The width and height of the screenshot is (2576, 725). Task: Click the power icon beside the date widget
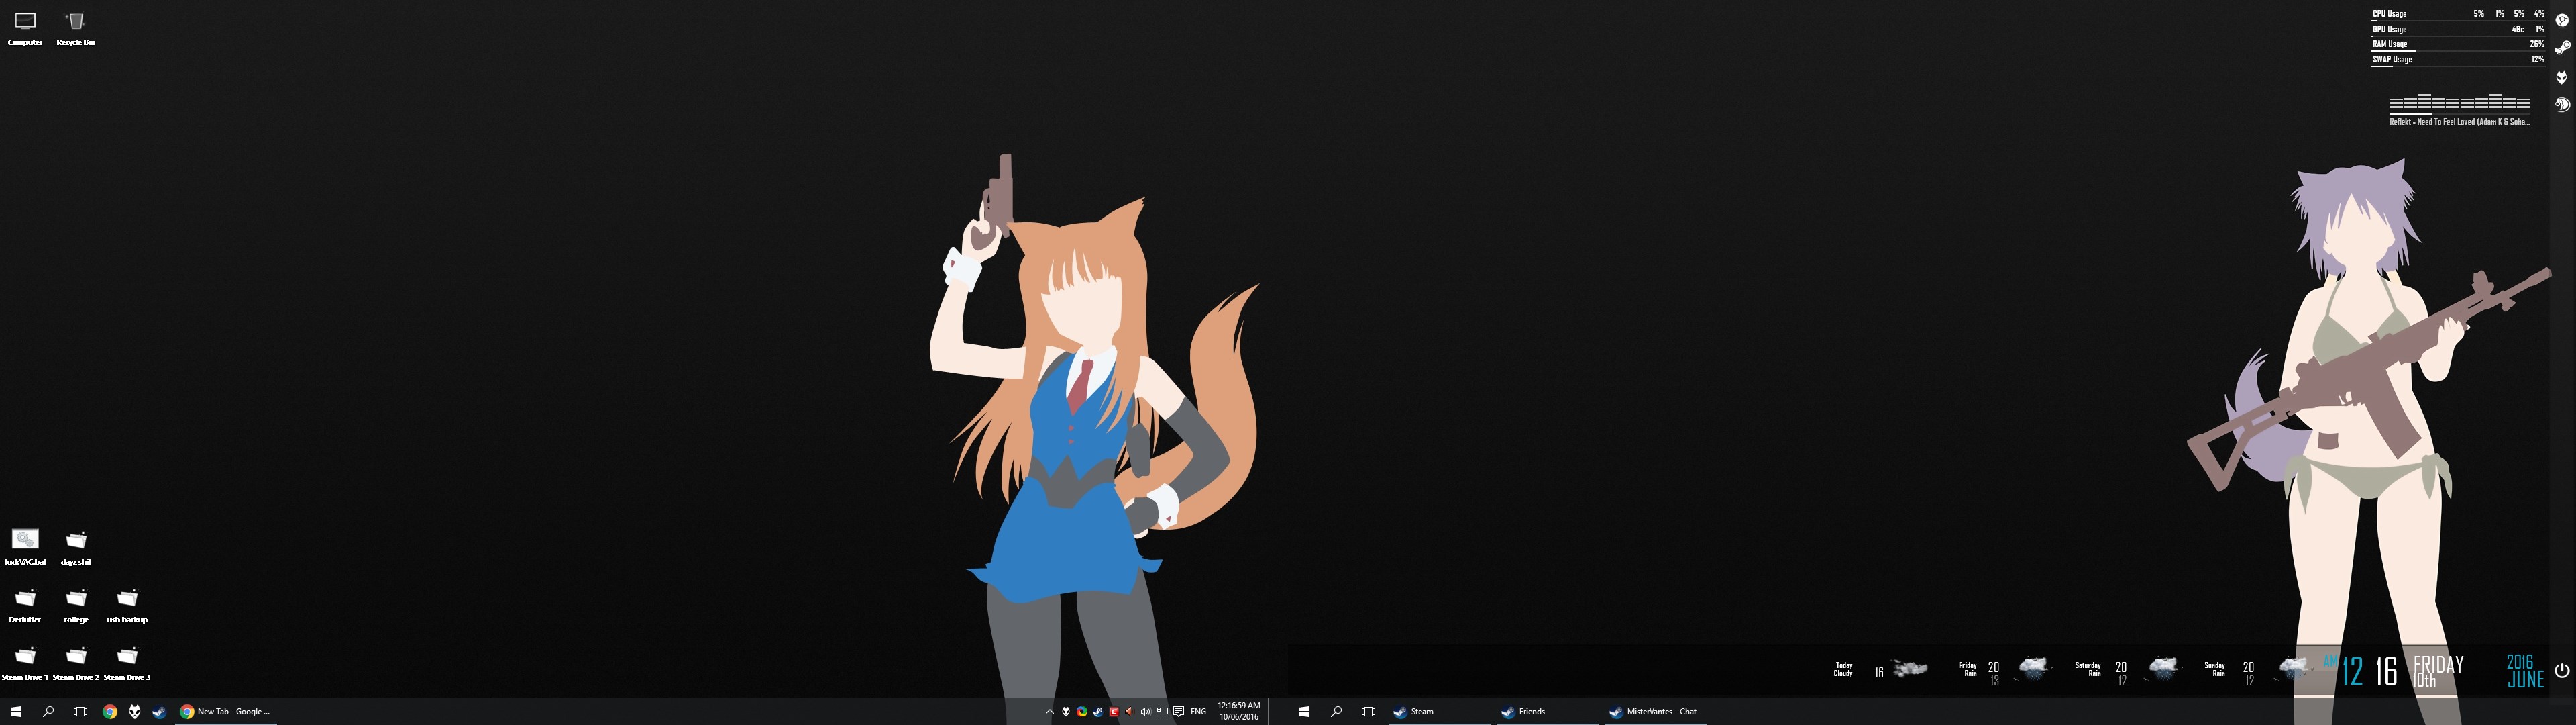coord(2561,670)
